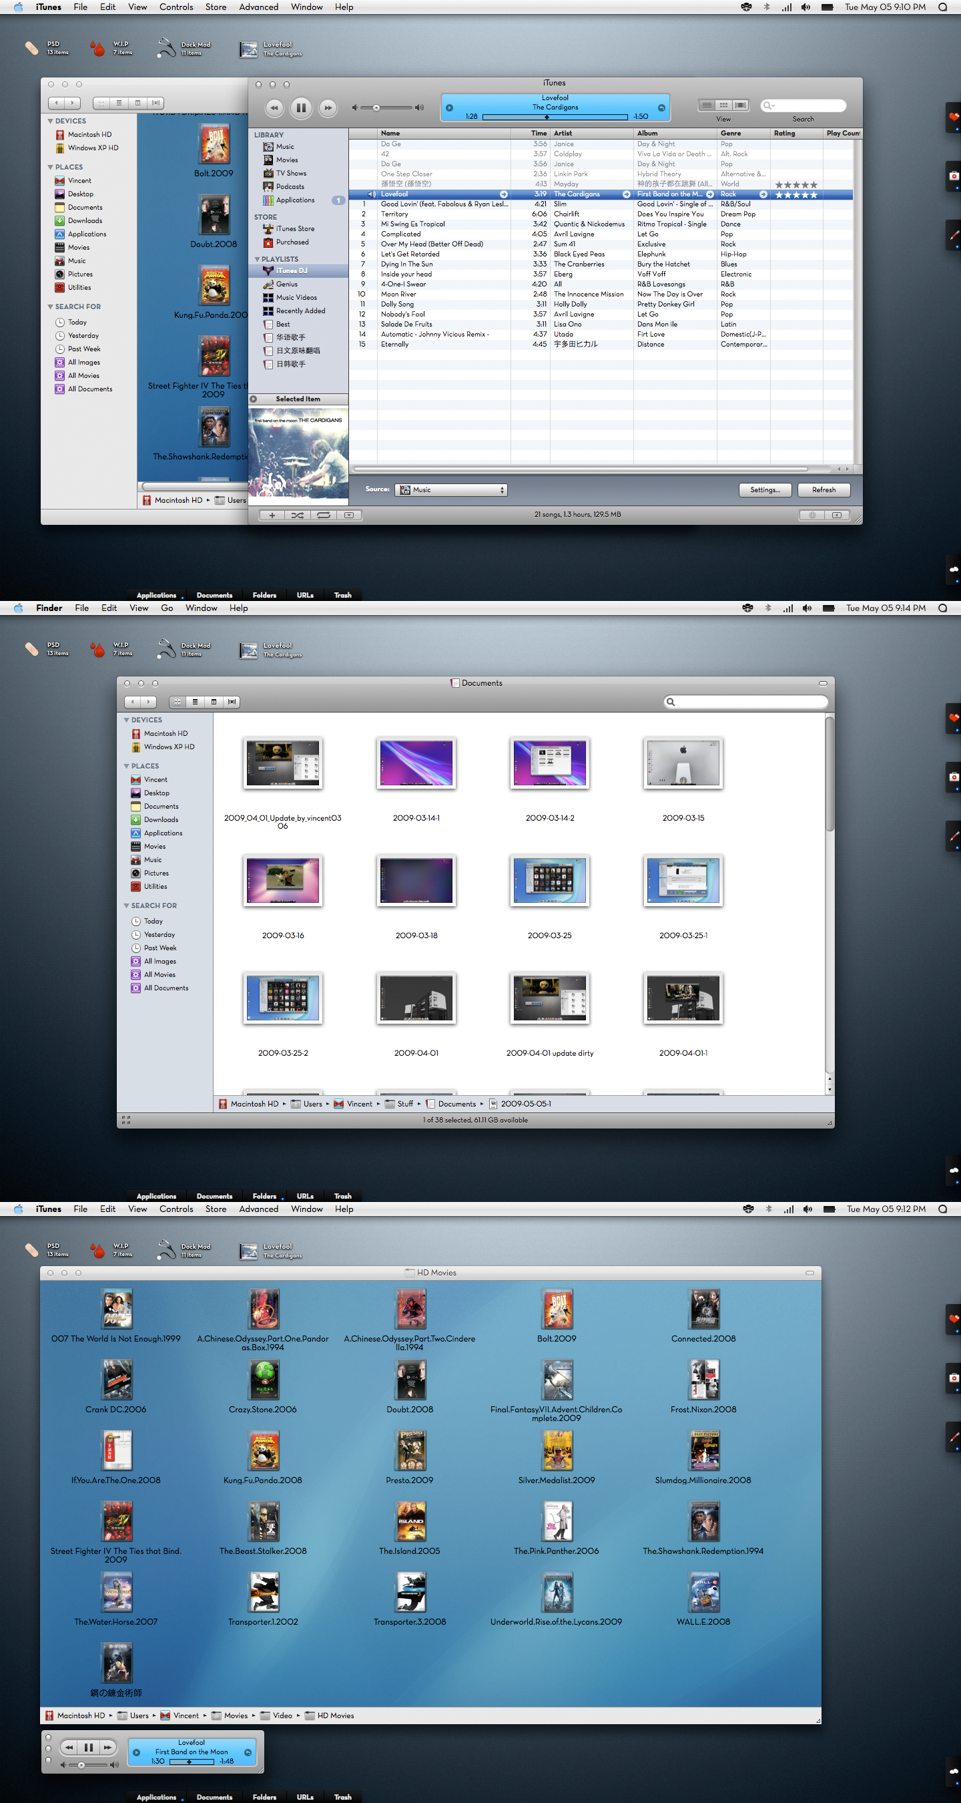Screen dimensions: 961x1803
Task: Collapse the PLAYLISTS section in iTunes
Action: [x=258, y=259]
